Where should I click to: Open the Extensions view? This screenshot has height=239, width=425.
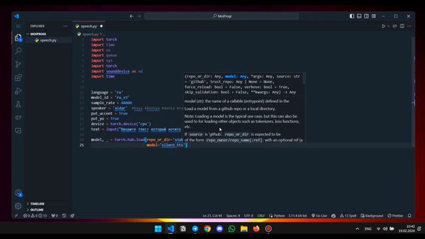coord(18,78)
